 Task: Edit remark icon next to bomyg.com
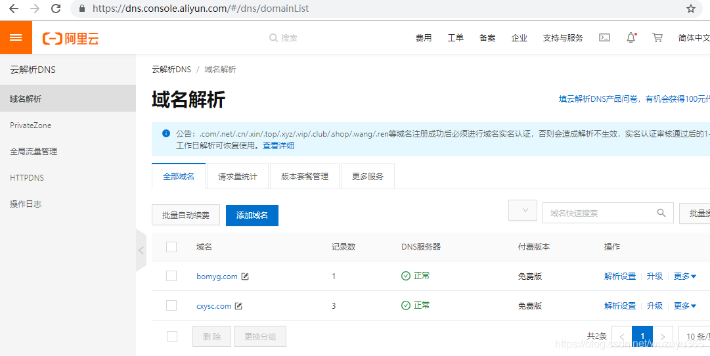coord(245,277)
